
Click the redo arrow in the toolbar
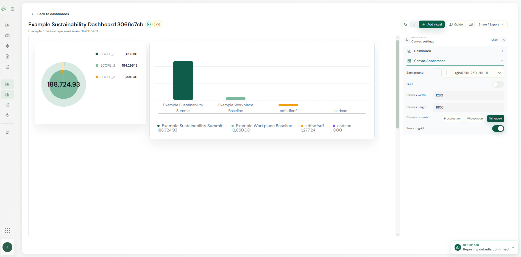click(414, 24)
